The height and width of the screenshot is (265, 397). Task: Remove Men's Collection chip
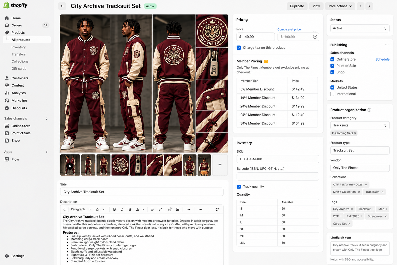click(x=359, y=192)
